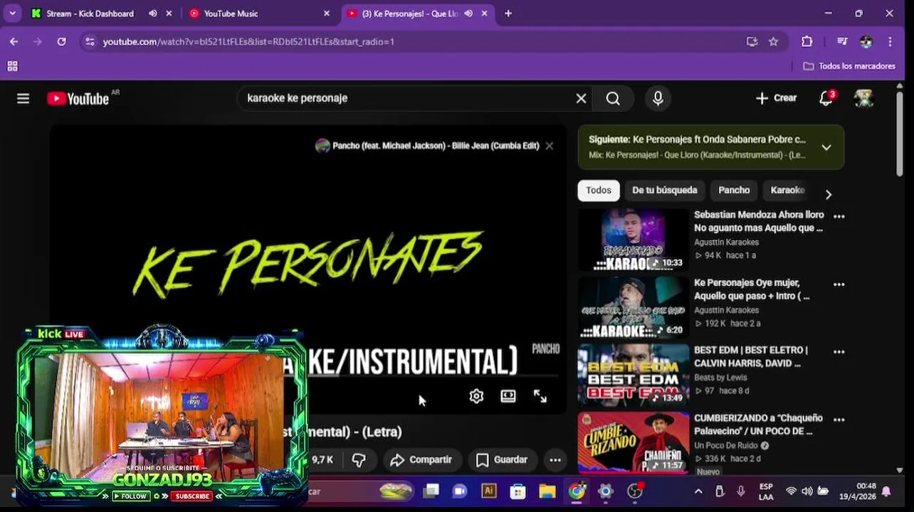Image resolution: width=914 pixels, height=512 pixels.
Task: Click the page vertical scrollbar
Action: pos(900,135)
